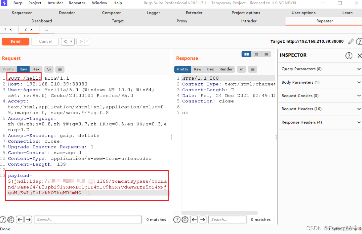The width and height of the screenshot is (362, 234).
Task: Go to next response search match
Action: 202,220
